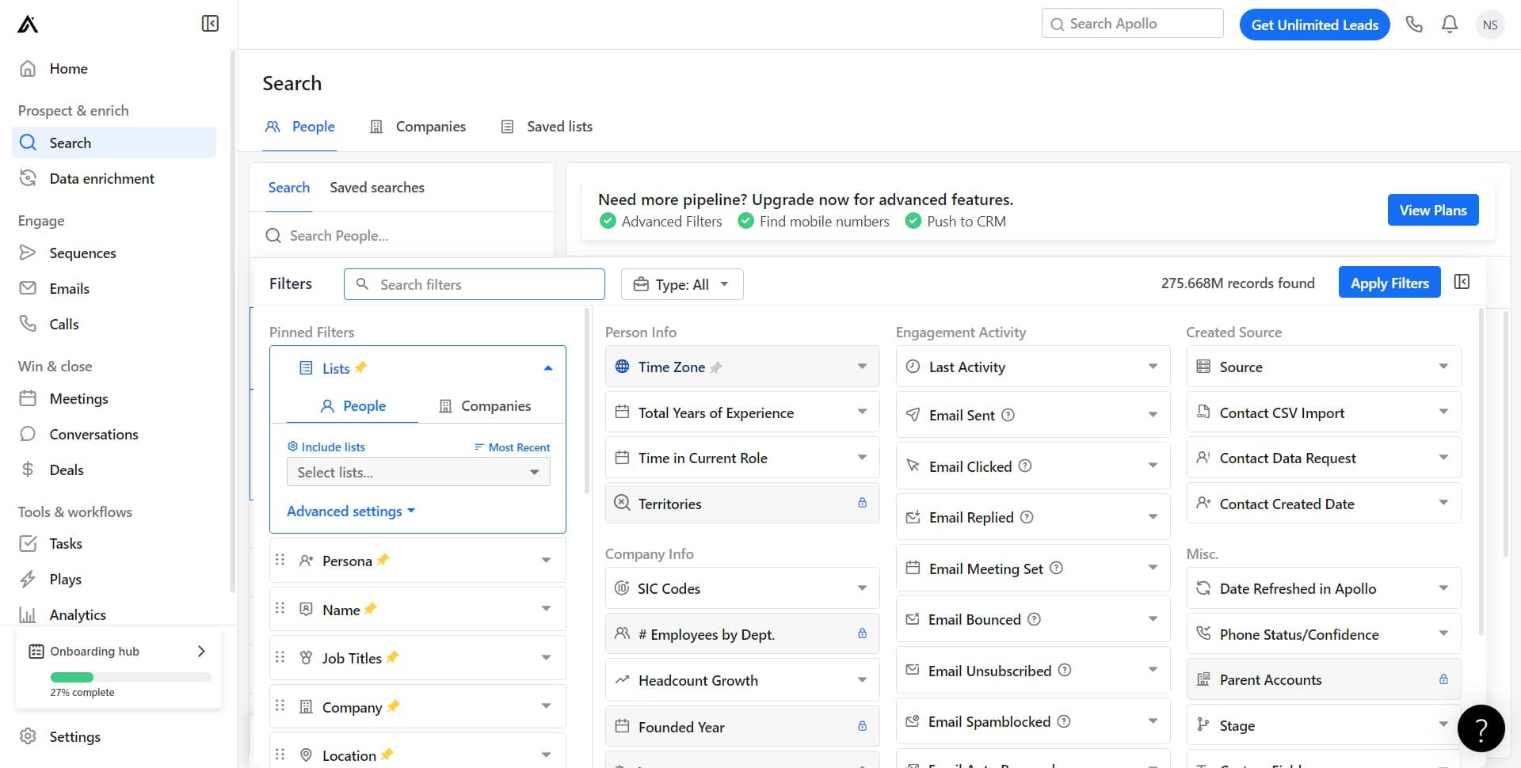Open the Saved searches tab
Screen dimensions: 1521x768
click(376, 188)
